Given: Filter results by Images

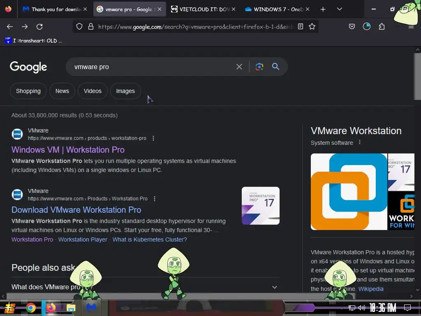Looking at the screenshot, I should point(125,91).
